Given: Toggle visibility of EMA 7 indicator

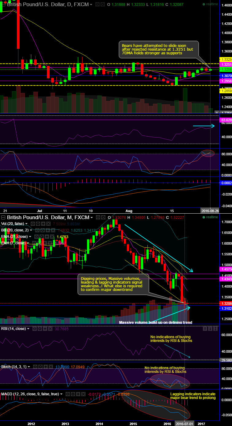Looking at the screenshot, I should point(34,243).
